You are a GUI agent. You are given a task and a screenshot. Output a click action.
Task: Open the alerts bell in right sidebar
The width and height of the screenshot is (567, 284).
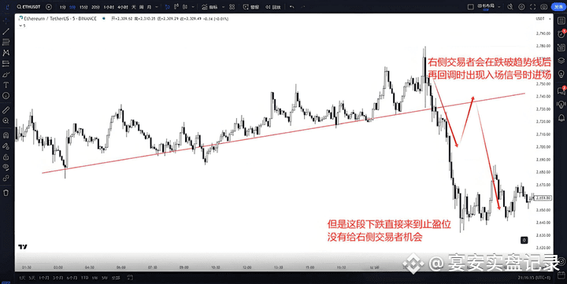click(561, 117)
